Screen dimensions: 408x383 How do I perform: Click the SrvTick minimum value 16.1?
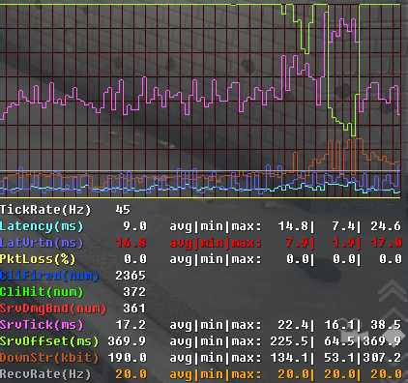click(x=340, y=325)
